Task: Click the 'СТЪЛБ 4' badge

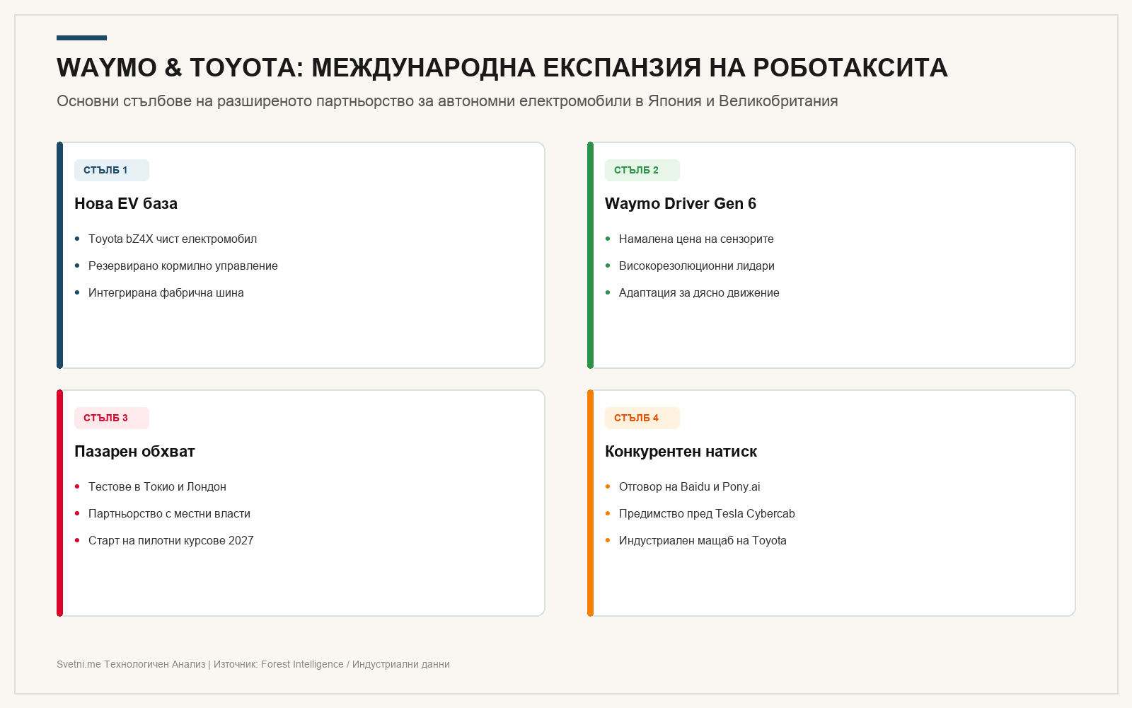Action: click(642, 418)
